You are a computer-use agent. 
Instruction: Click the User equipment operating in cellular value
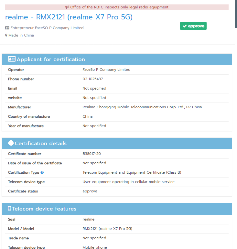click(128, 182)
